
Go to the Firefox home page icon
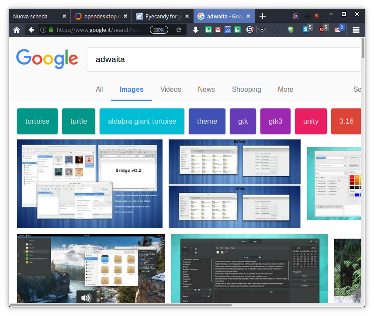click(17, 30)
